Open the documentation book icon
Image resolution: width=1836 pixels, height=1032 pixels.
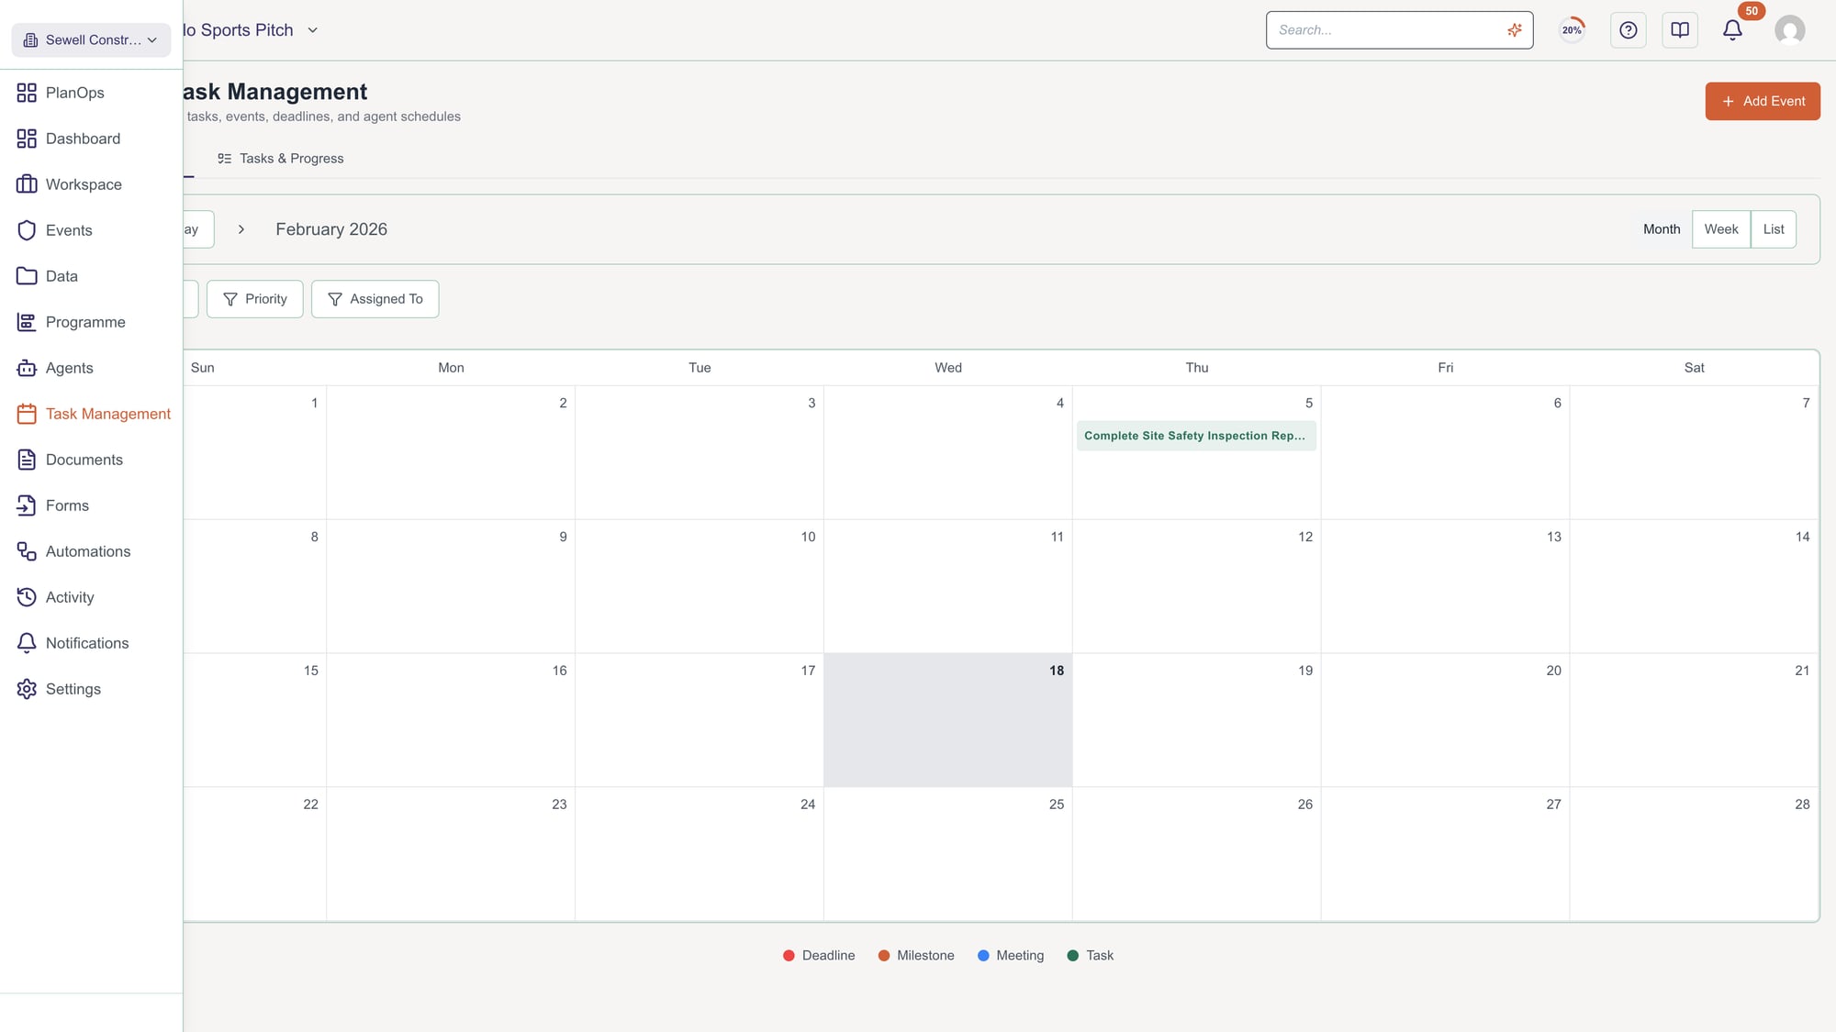pyautogui.click(x=1679, y=29)
